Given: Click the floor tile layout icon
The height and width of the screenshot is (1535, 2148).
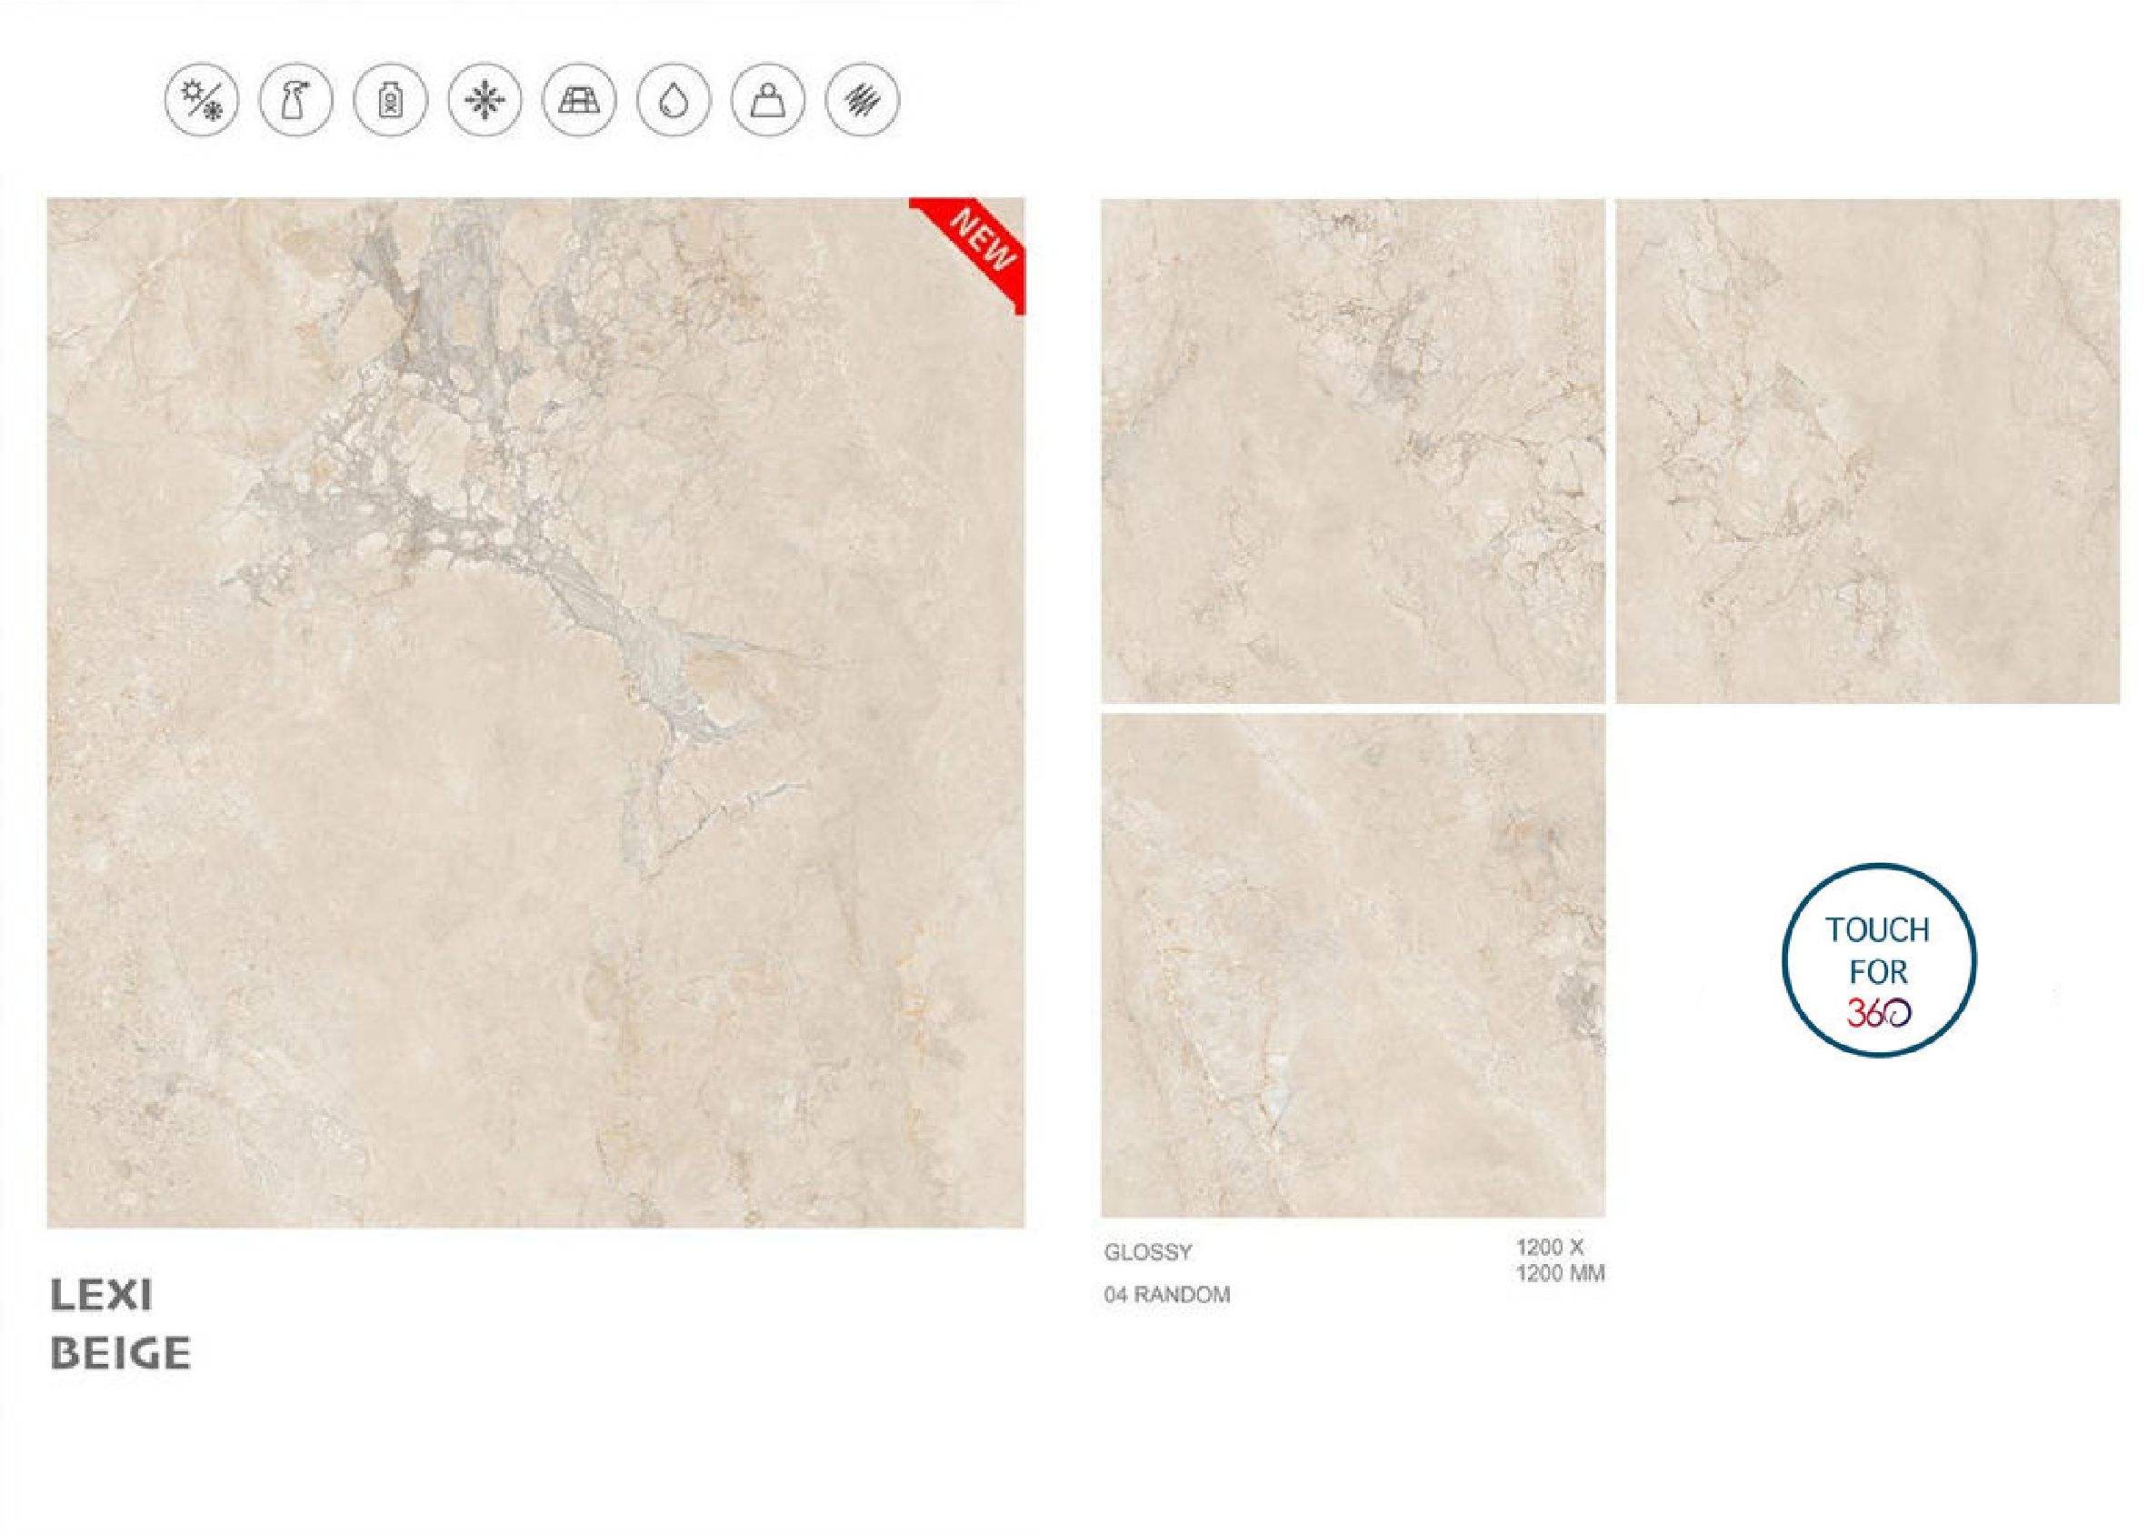Looking at the screenshot, I should click(x=579, y=100).
